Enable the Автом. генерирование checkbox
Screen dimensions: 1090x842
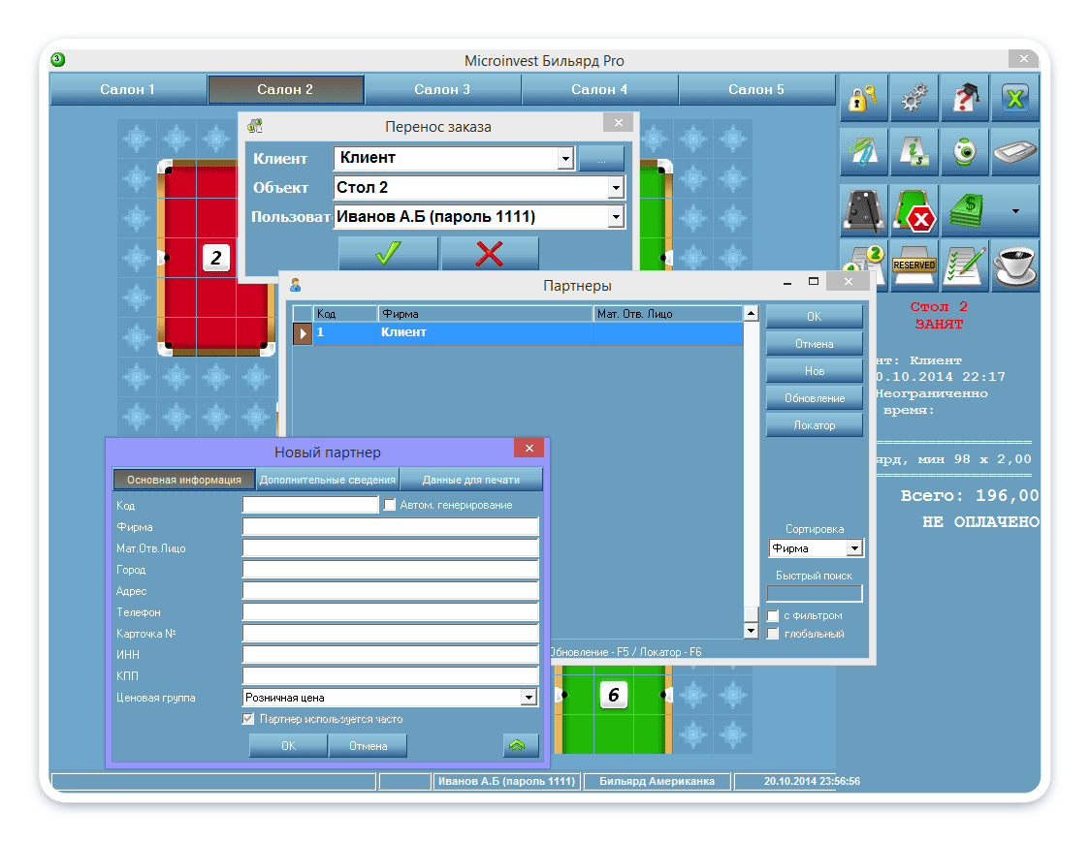[x=390, y=505]
